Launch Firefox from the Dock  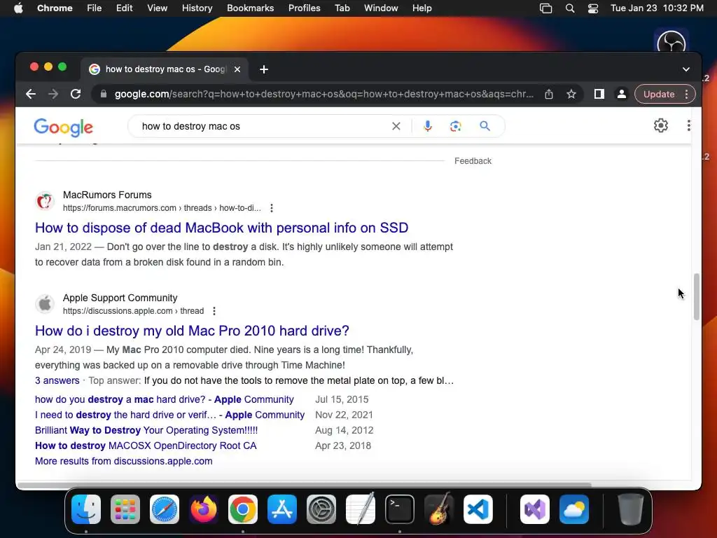(x=204, y=509)
